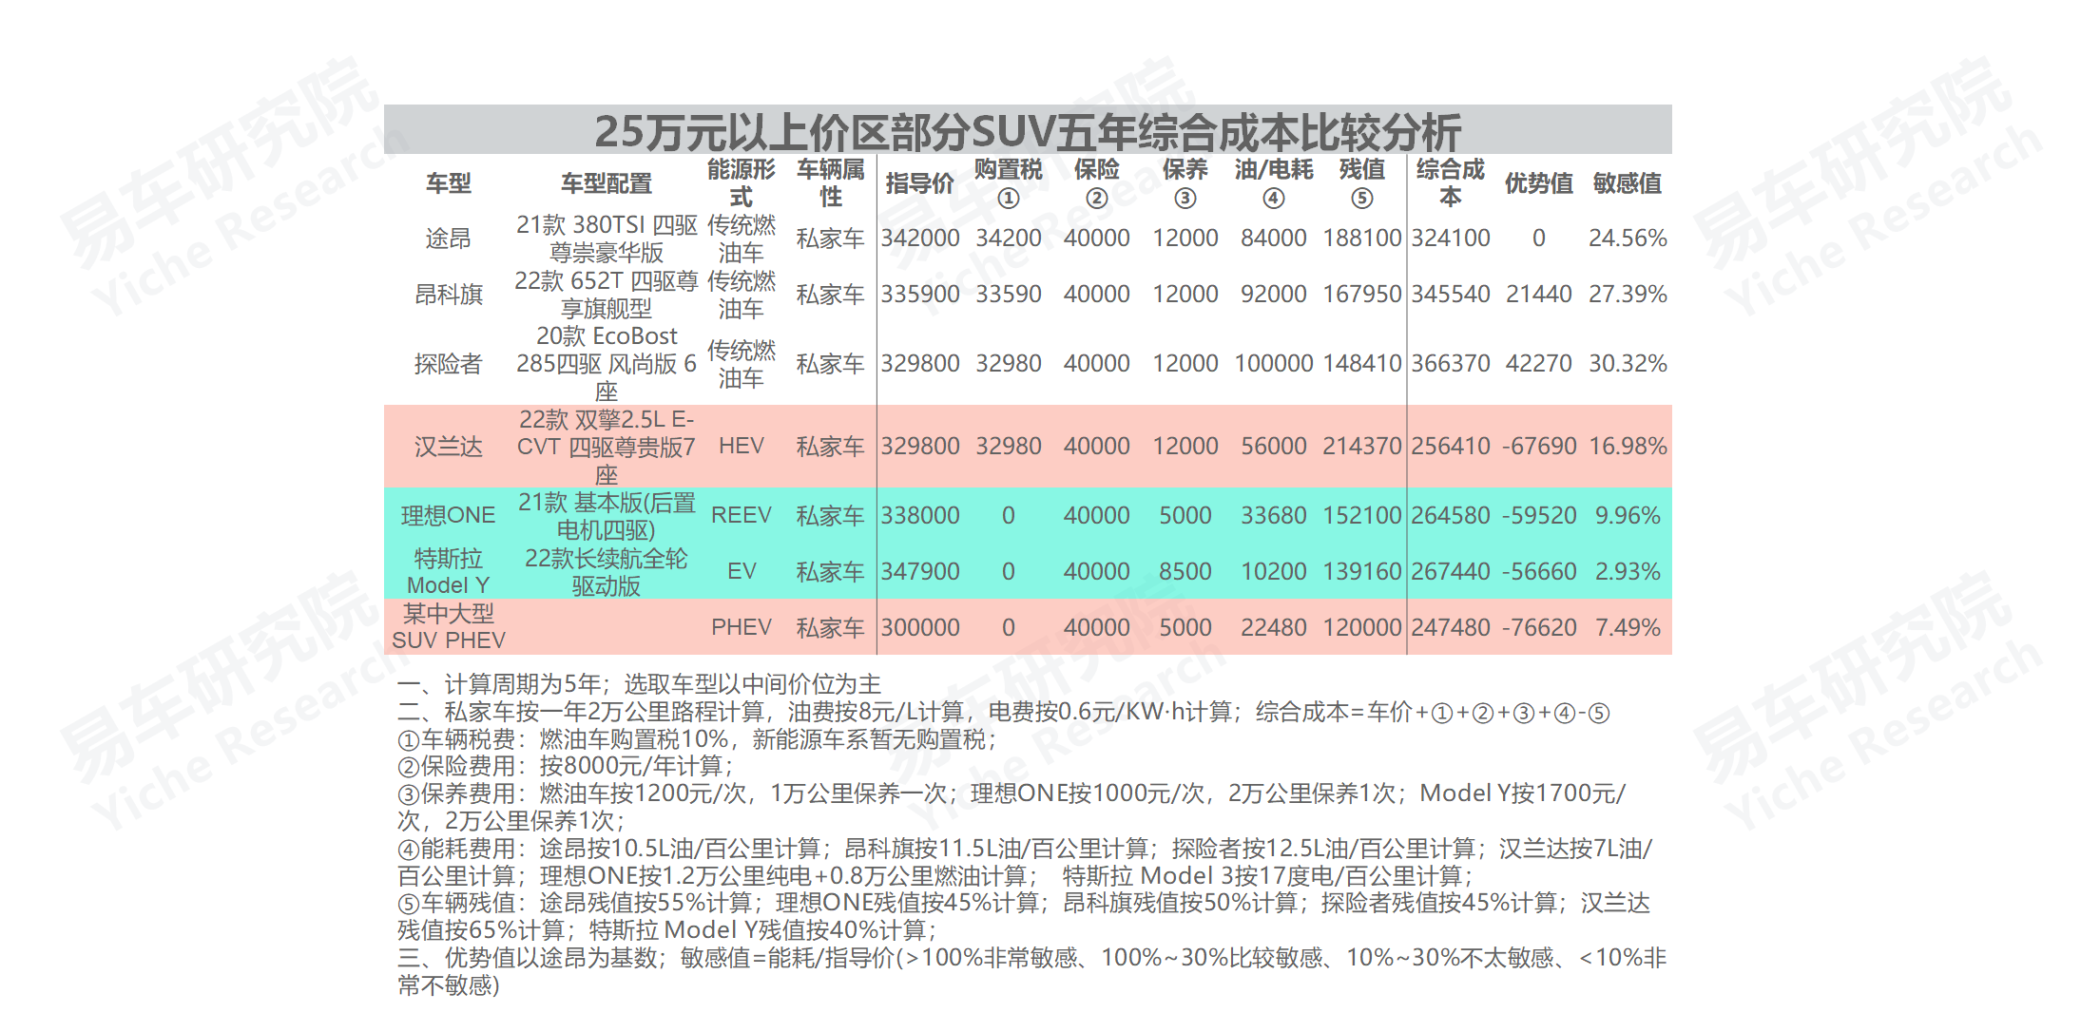This screenshot has height=1013, width=2100.
Task: Click config "22款长续航全轮驱动版"
Action: click(x=607, y=572)
